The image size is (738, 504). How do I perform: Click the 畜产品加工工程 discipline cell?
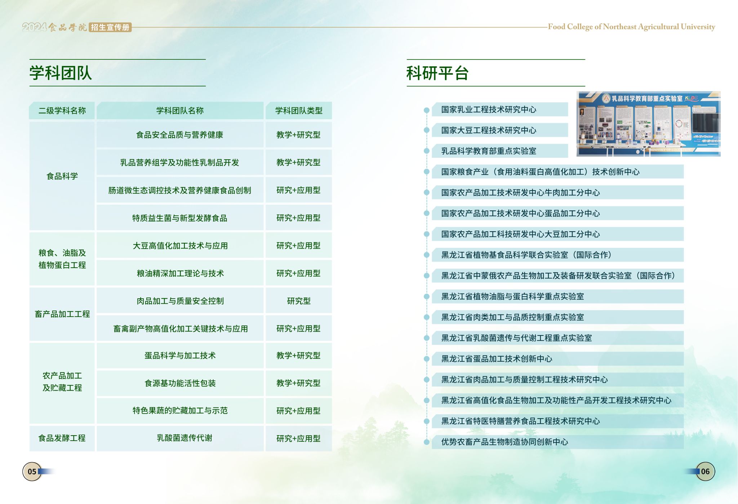point(62,314)
